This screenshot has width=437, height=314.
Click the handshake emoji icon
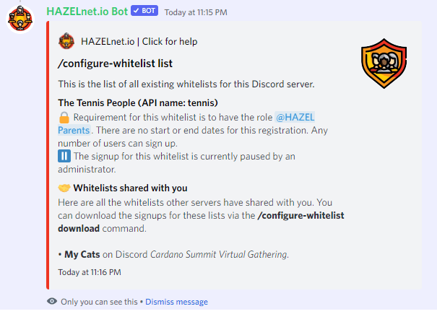pos(65,188)
